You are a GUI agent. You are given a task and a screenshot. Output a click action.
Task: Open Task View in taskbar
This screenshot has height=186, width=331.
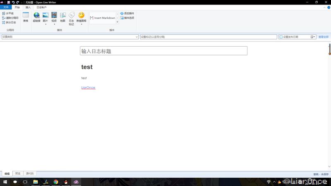point(25,182)
